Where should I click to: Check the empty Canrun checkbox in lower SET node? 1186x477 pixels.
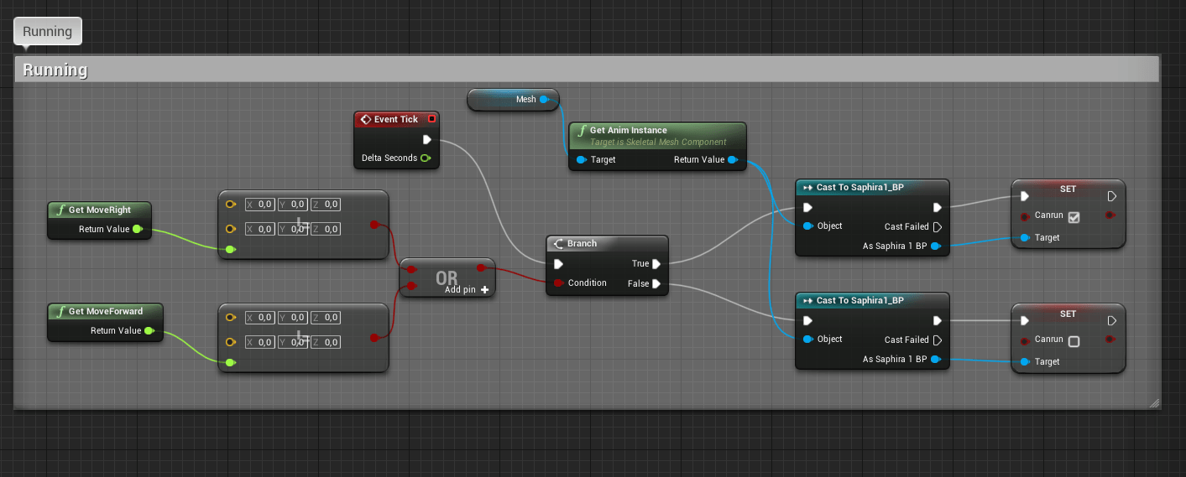tap(1074, 341)
